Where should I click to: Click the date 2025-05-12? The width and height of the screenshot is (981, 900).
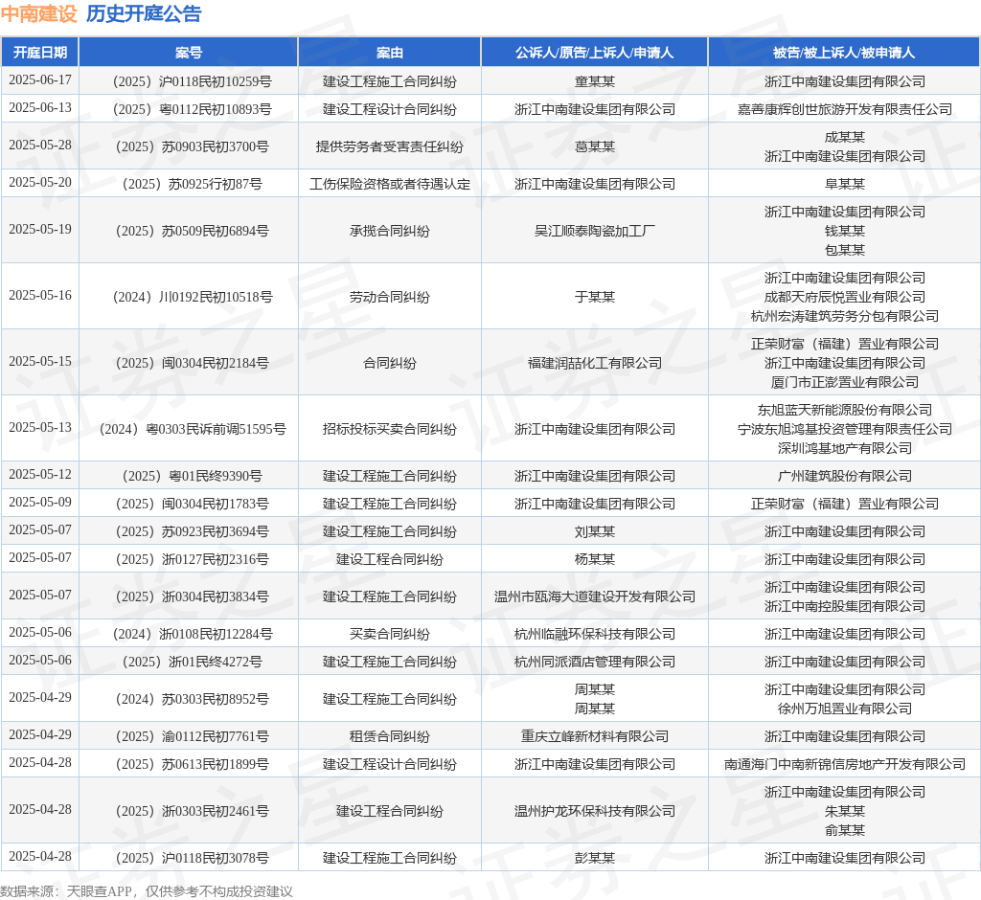click(x=40, y=474)
